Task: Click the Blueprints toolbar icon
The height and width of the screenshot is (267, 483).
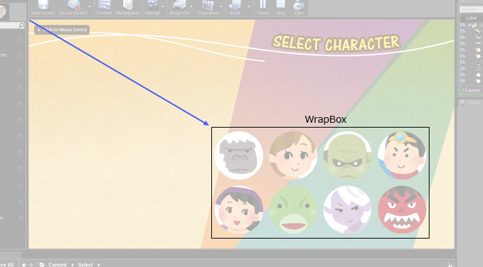Action: (179, 8)
